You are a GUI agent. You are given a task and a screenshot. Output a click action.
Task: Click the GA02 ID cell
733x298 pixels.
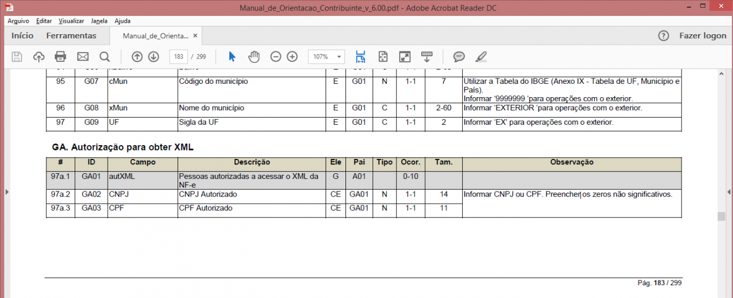point(91,196)
